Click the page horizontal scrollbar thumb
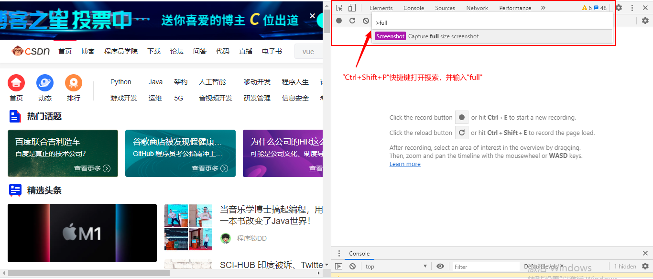 click(89, 273)
